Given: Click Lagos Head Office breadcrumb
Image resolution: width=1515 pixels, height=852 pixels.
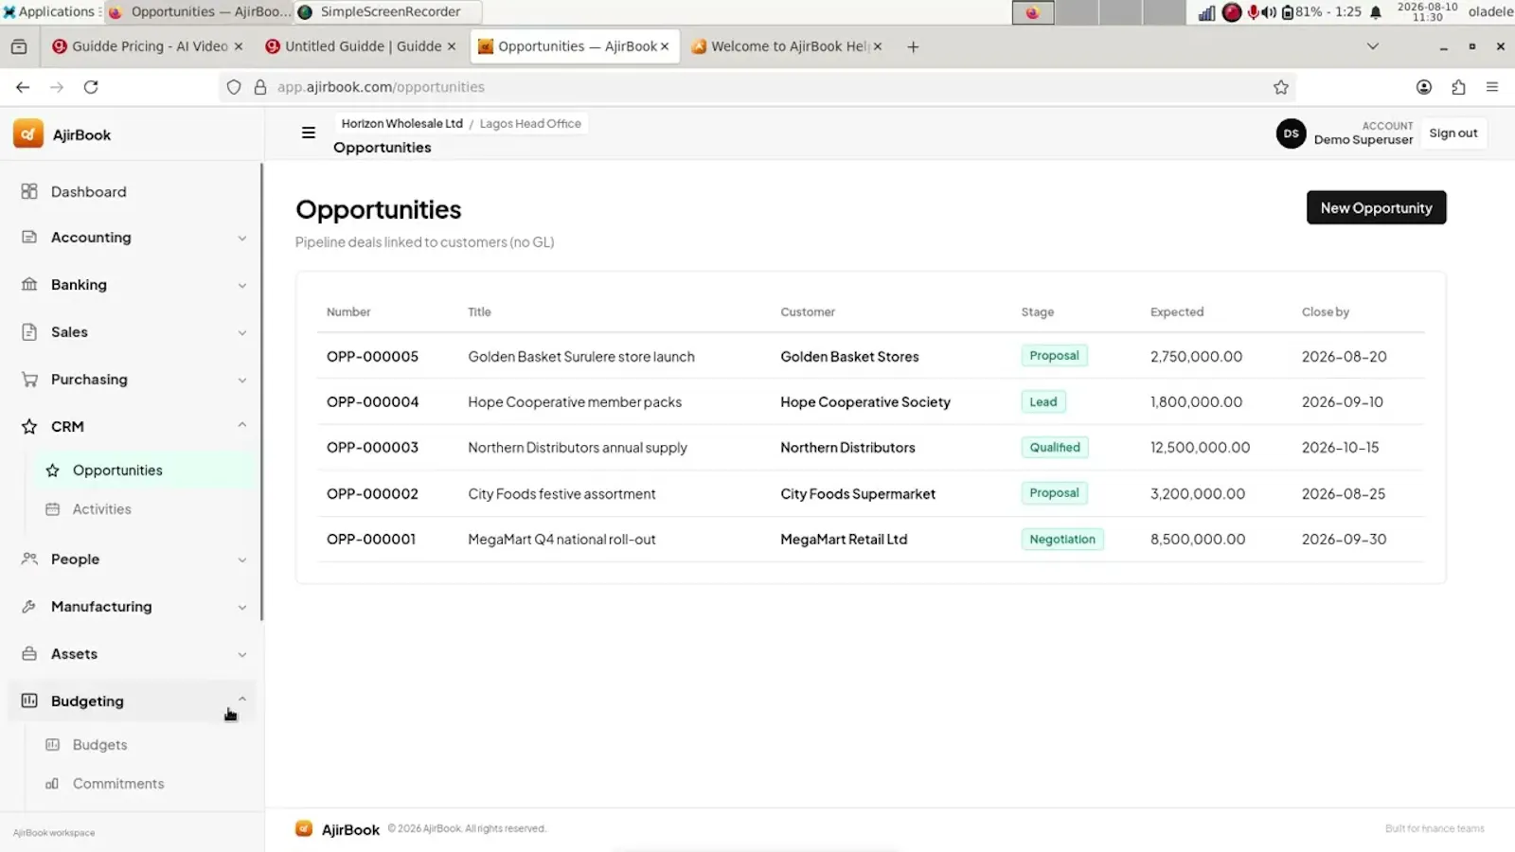Looking at the screenshot, I should 530,124.
